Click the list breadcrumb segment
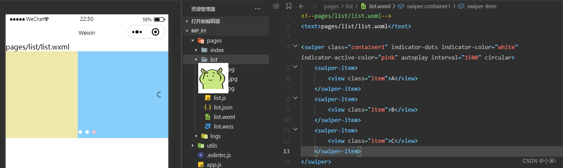This screenshot has width=563, height=168. coord(350,6)
